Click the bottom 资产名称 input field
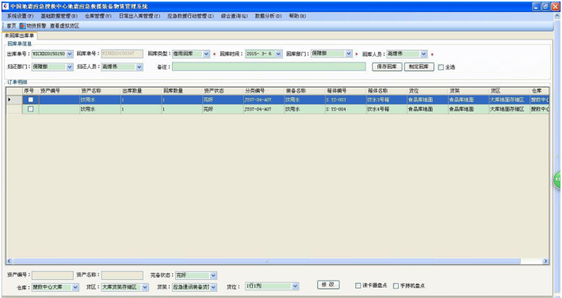This screenshot has width=562, height=298. [122, 276]
